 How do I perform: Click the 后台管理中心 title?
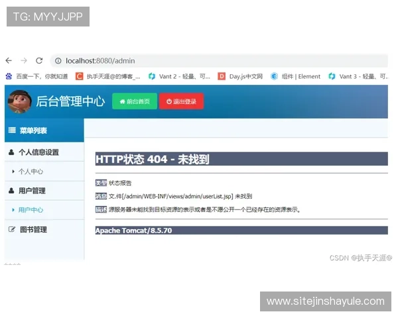coord(70,101)
